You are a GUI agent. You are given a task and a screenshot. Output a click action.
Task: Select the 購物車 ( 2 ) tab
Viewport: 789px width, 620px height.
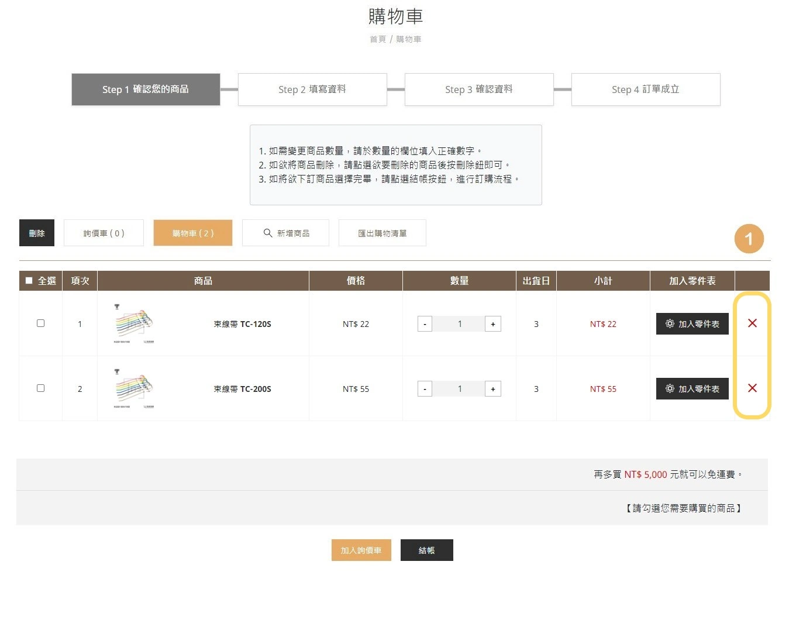click(193, 232)
